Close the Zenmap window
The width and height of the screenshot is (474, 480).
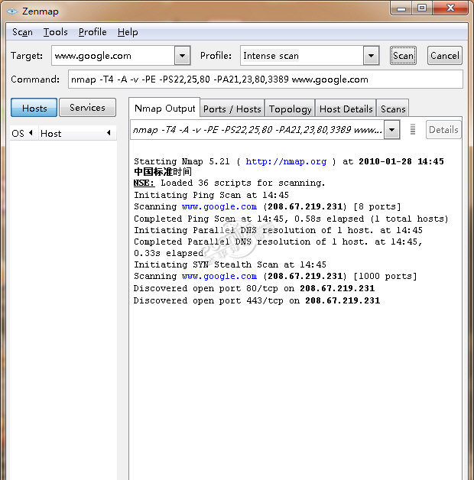(x=450, y=8)
